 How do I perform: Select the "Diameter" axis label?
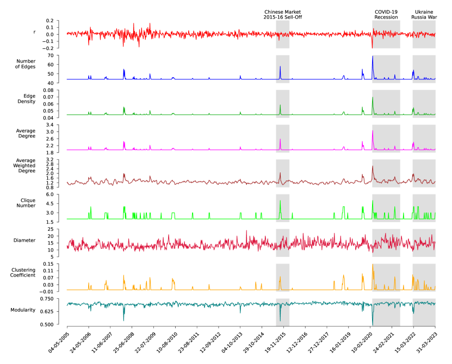[x=24, y=241]
